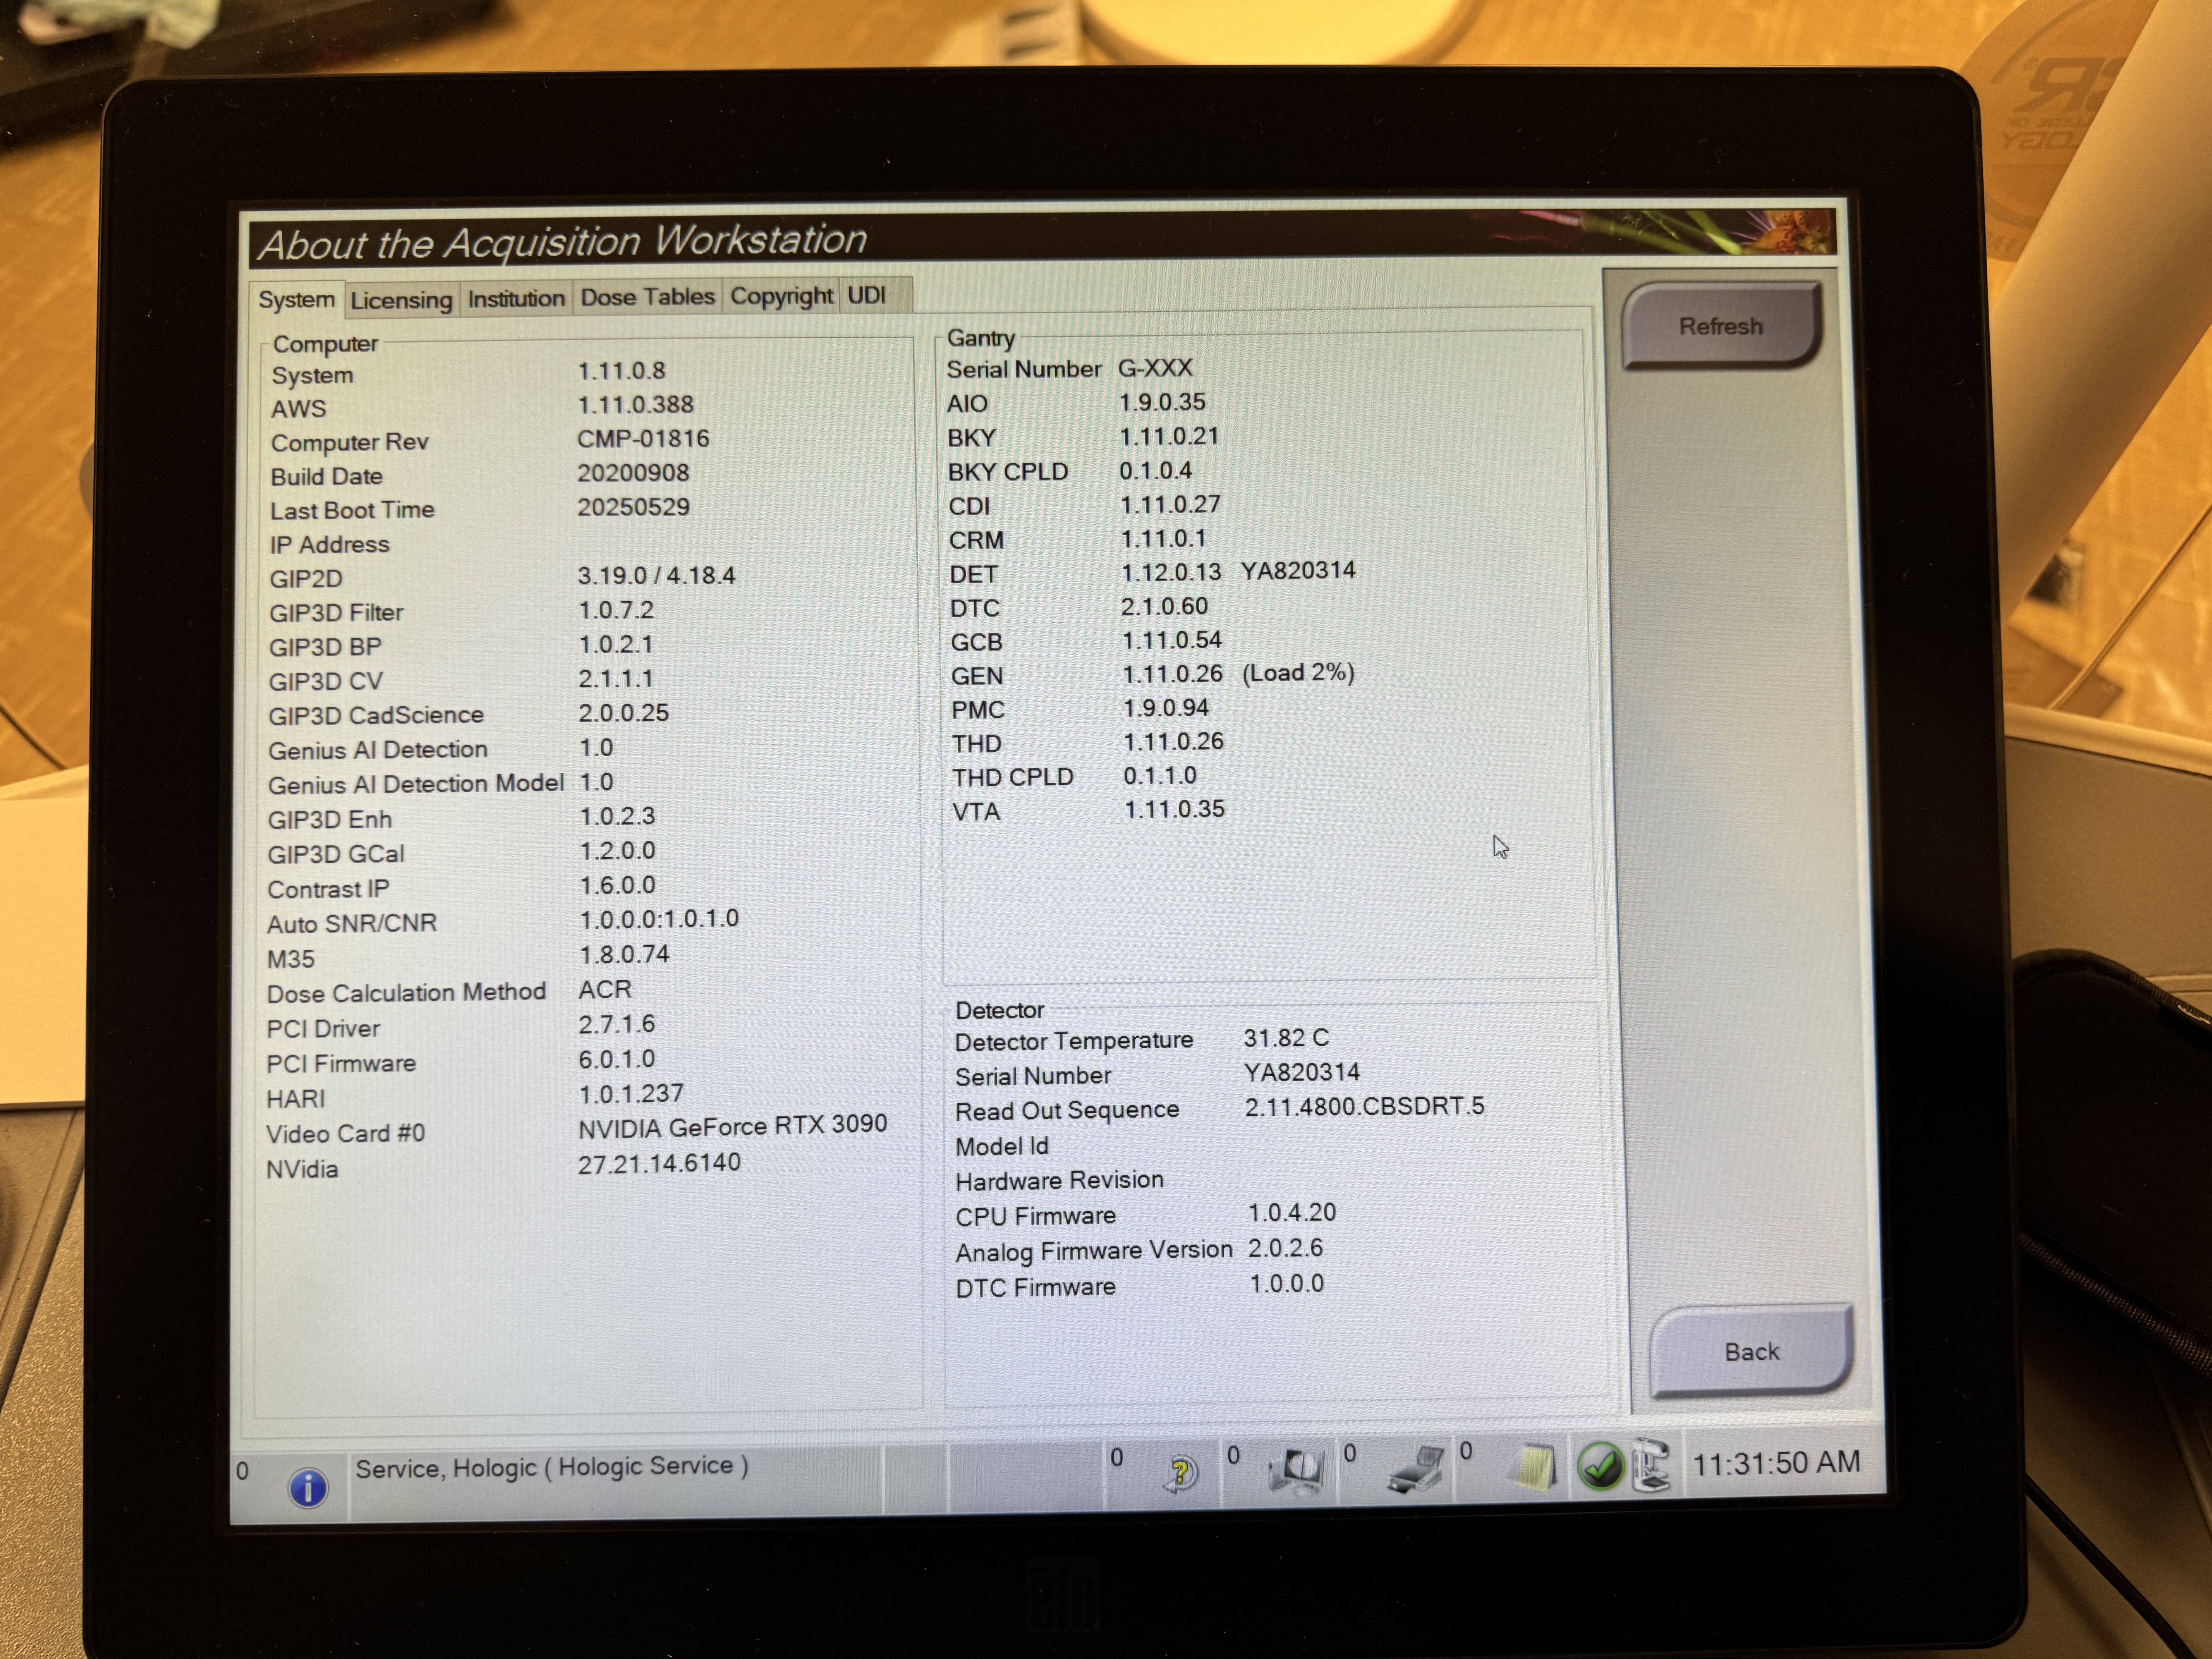Click the Detector Temperature reading
This screenshot has width=2212, height=1659.
pyautogui.click(x=1286, y=1038)
